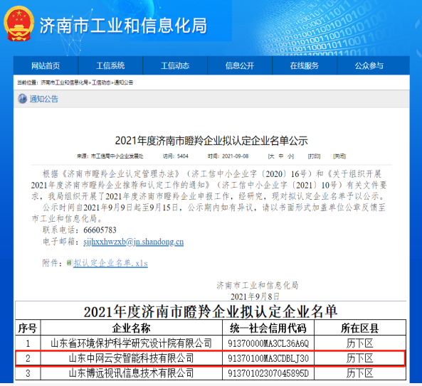Viewport: 422px width, 386px height.
Task: Set font size to 中
Action: click(280, 156)
